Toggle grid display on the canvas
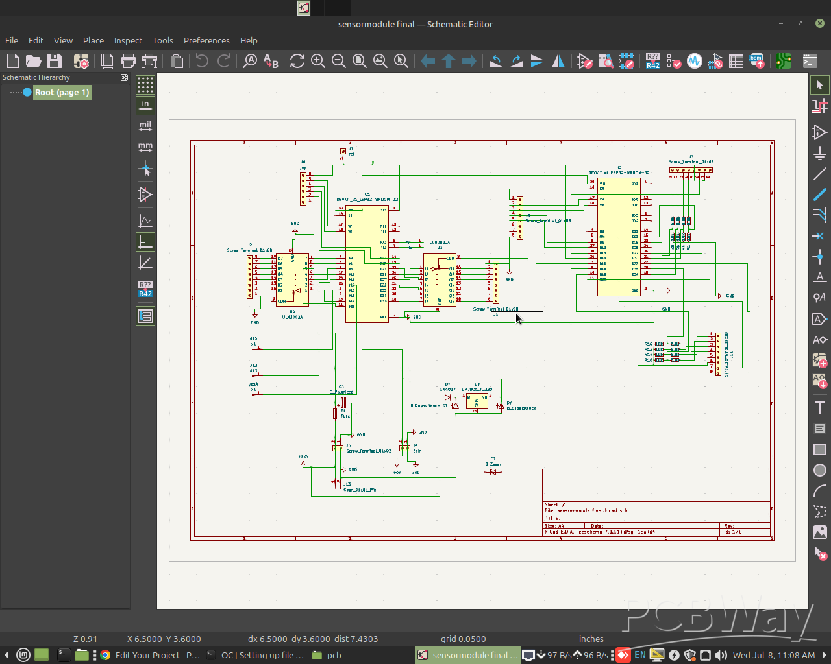Image resolution: width=831 pixels, height=664 pixels. (145, 84)
